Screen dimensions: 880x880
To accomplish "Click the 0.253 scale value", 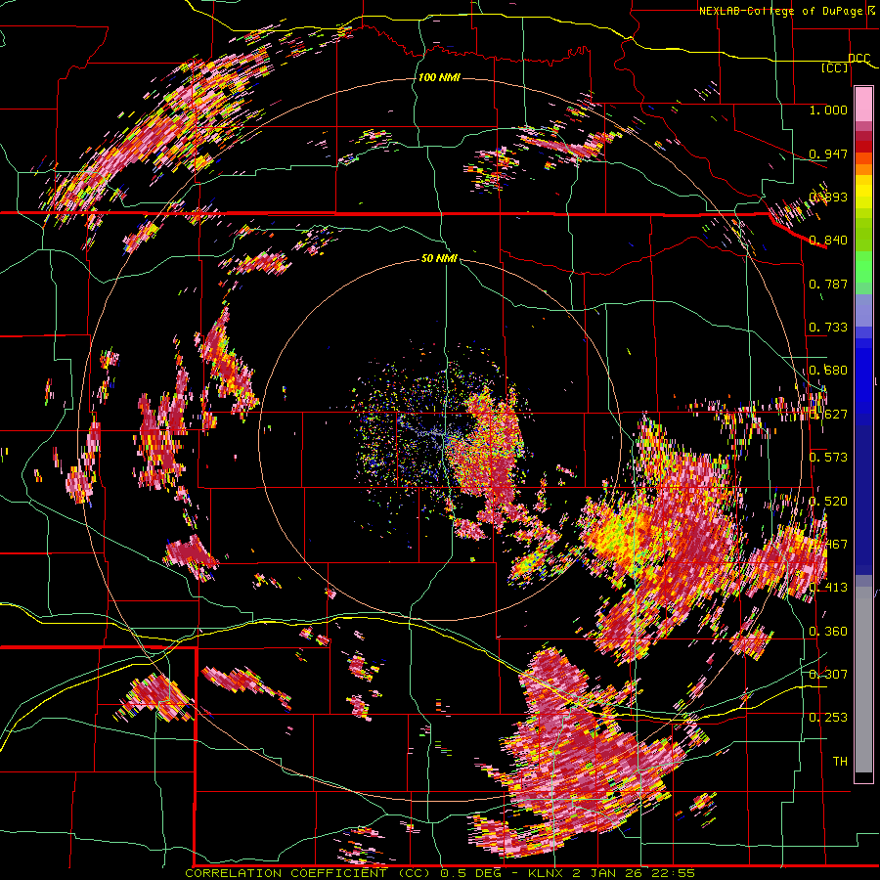I will point(828,718).
